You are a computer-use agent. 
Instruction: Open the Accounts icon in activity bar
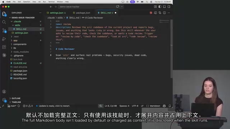pos(4,92)
